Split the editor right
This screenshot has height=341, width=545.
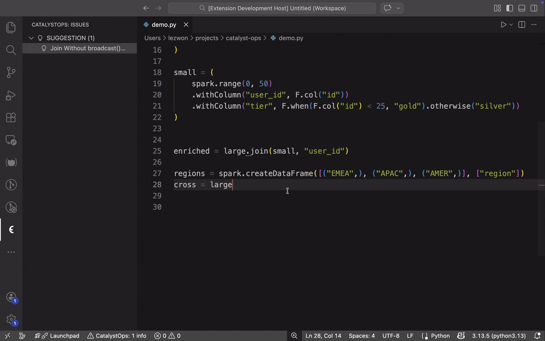coord(522,25)
